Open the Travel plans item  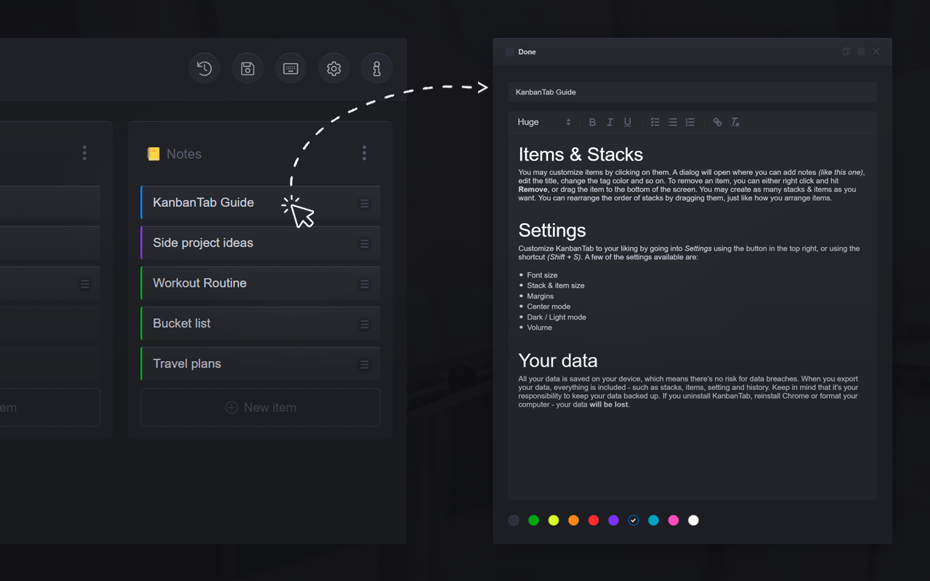pos(260,364)
